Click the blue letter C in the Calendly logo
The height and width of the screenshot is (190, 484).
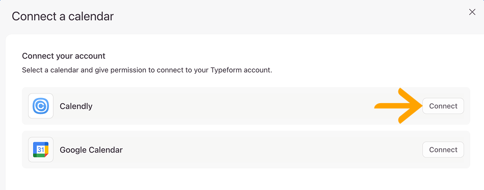(41, 106)
